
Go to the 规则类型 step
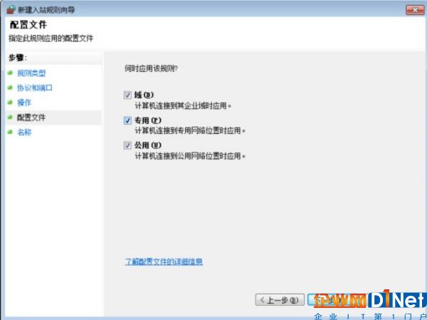pos(31,73)
